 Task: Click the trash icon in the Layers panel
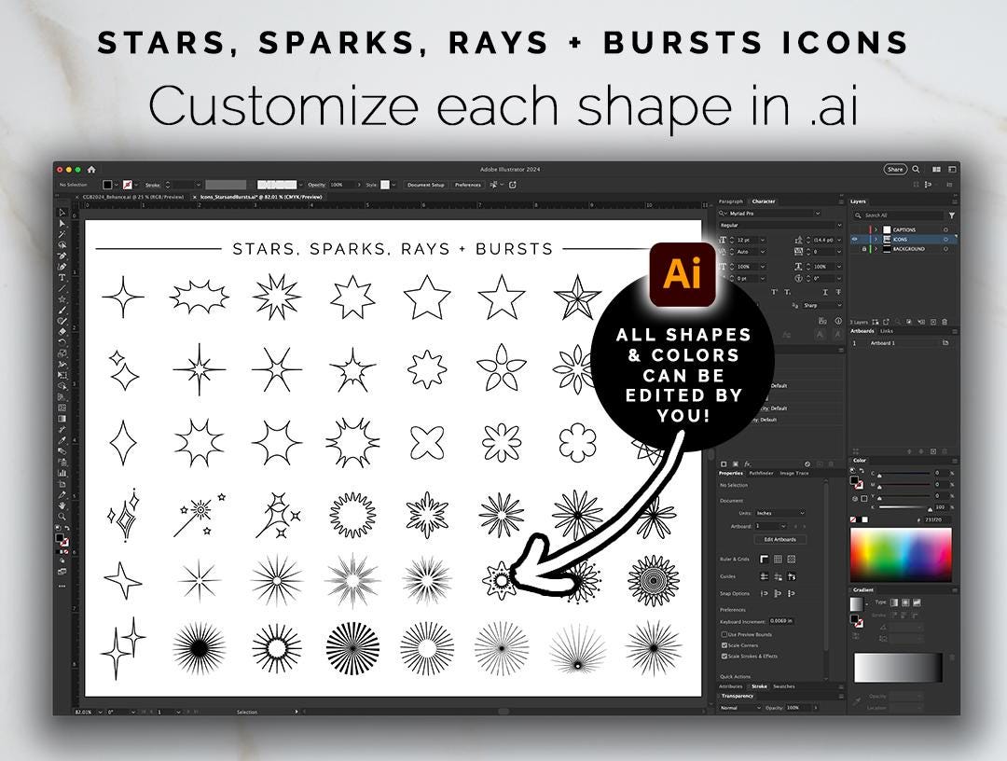944,321
